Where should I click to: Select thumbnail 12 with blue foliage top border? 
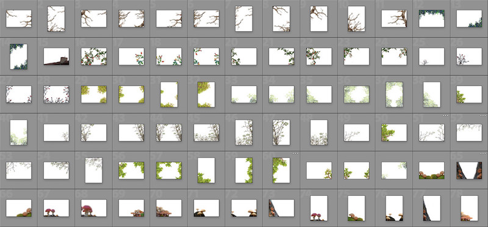(x=432, y=18)
